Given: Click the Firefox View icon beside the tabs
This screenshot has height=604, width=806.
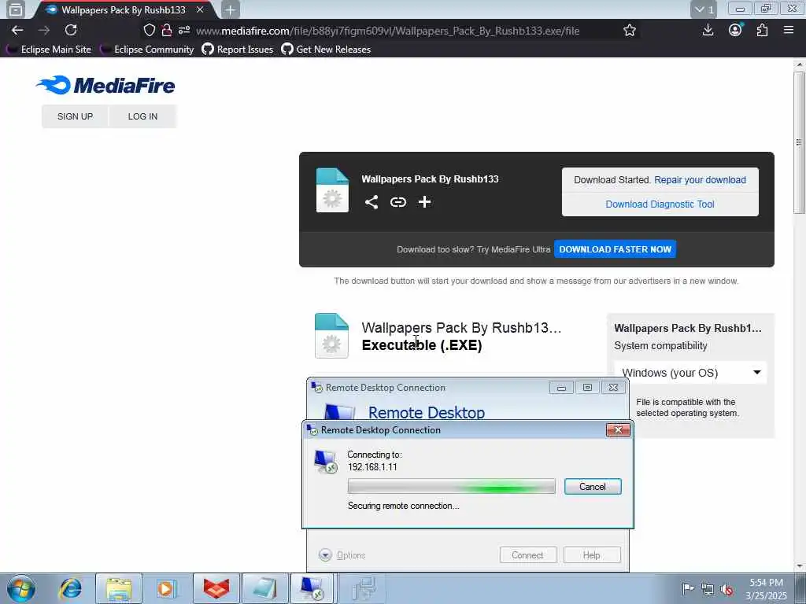Looking at the screenshot, I should [16, 9].
